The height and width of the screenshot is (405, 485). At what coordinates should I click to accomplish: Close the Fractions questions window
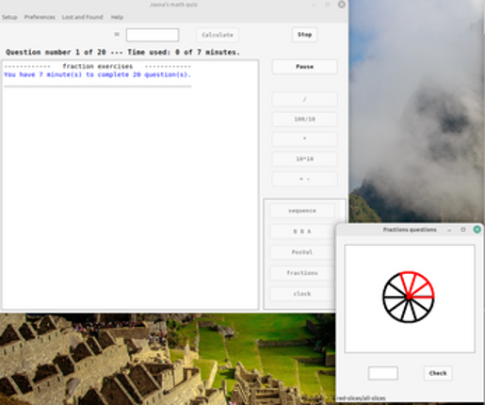click(477, 230)
